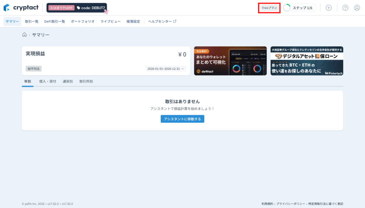Open the help question mark icon

click(345, 8)
